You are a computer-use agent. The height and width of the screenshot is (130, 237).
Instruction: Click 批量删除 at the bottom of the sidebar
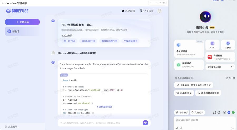click(x=11, y=127)
